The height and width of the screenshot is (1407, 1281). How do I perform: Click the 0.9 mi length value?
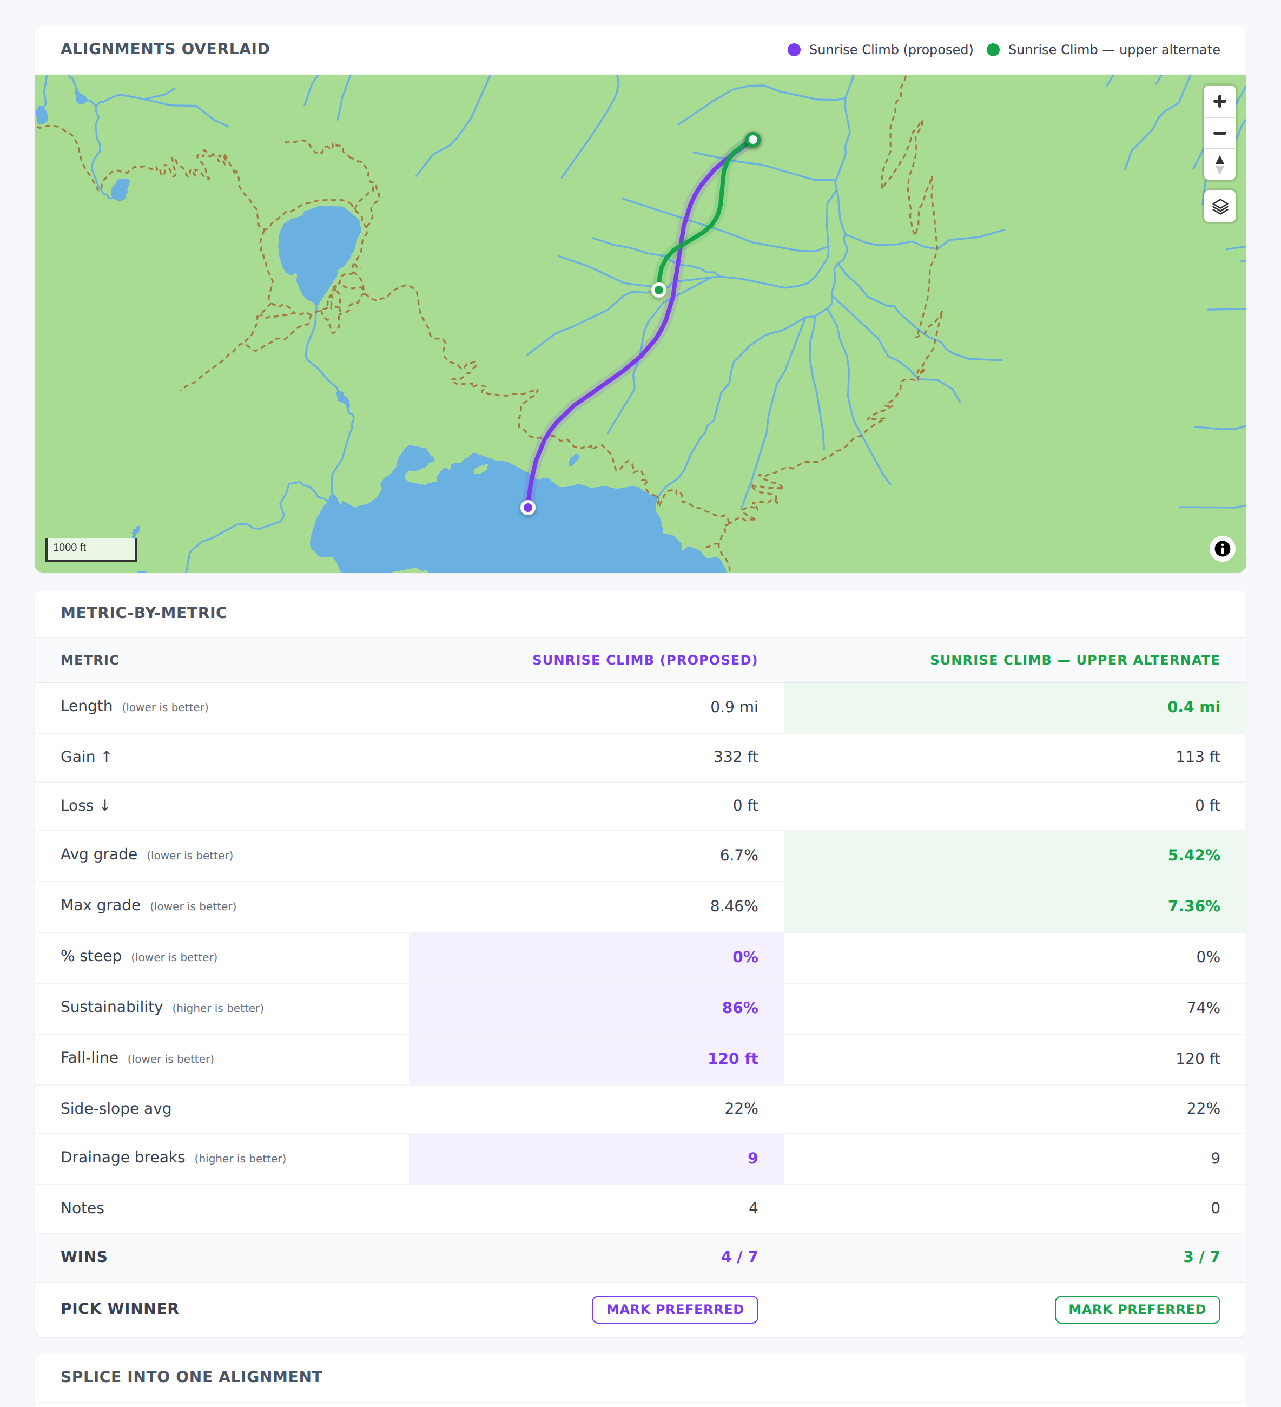click(734, 707)
